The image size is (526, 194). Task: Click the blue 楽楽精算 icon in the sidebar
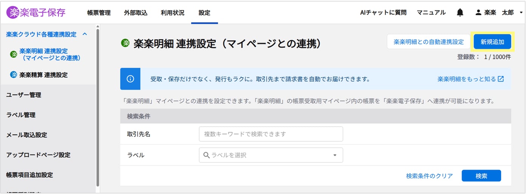[x=14, y=75]
